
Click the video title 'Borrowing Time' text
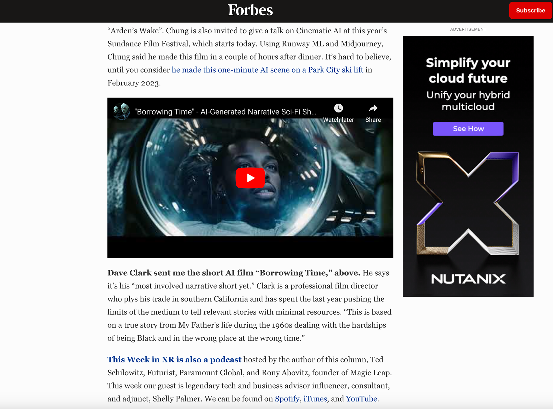(x=225, y=112)
